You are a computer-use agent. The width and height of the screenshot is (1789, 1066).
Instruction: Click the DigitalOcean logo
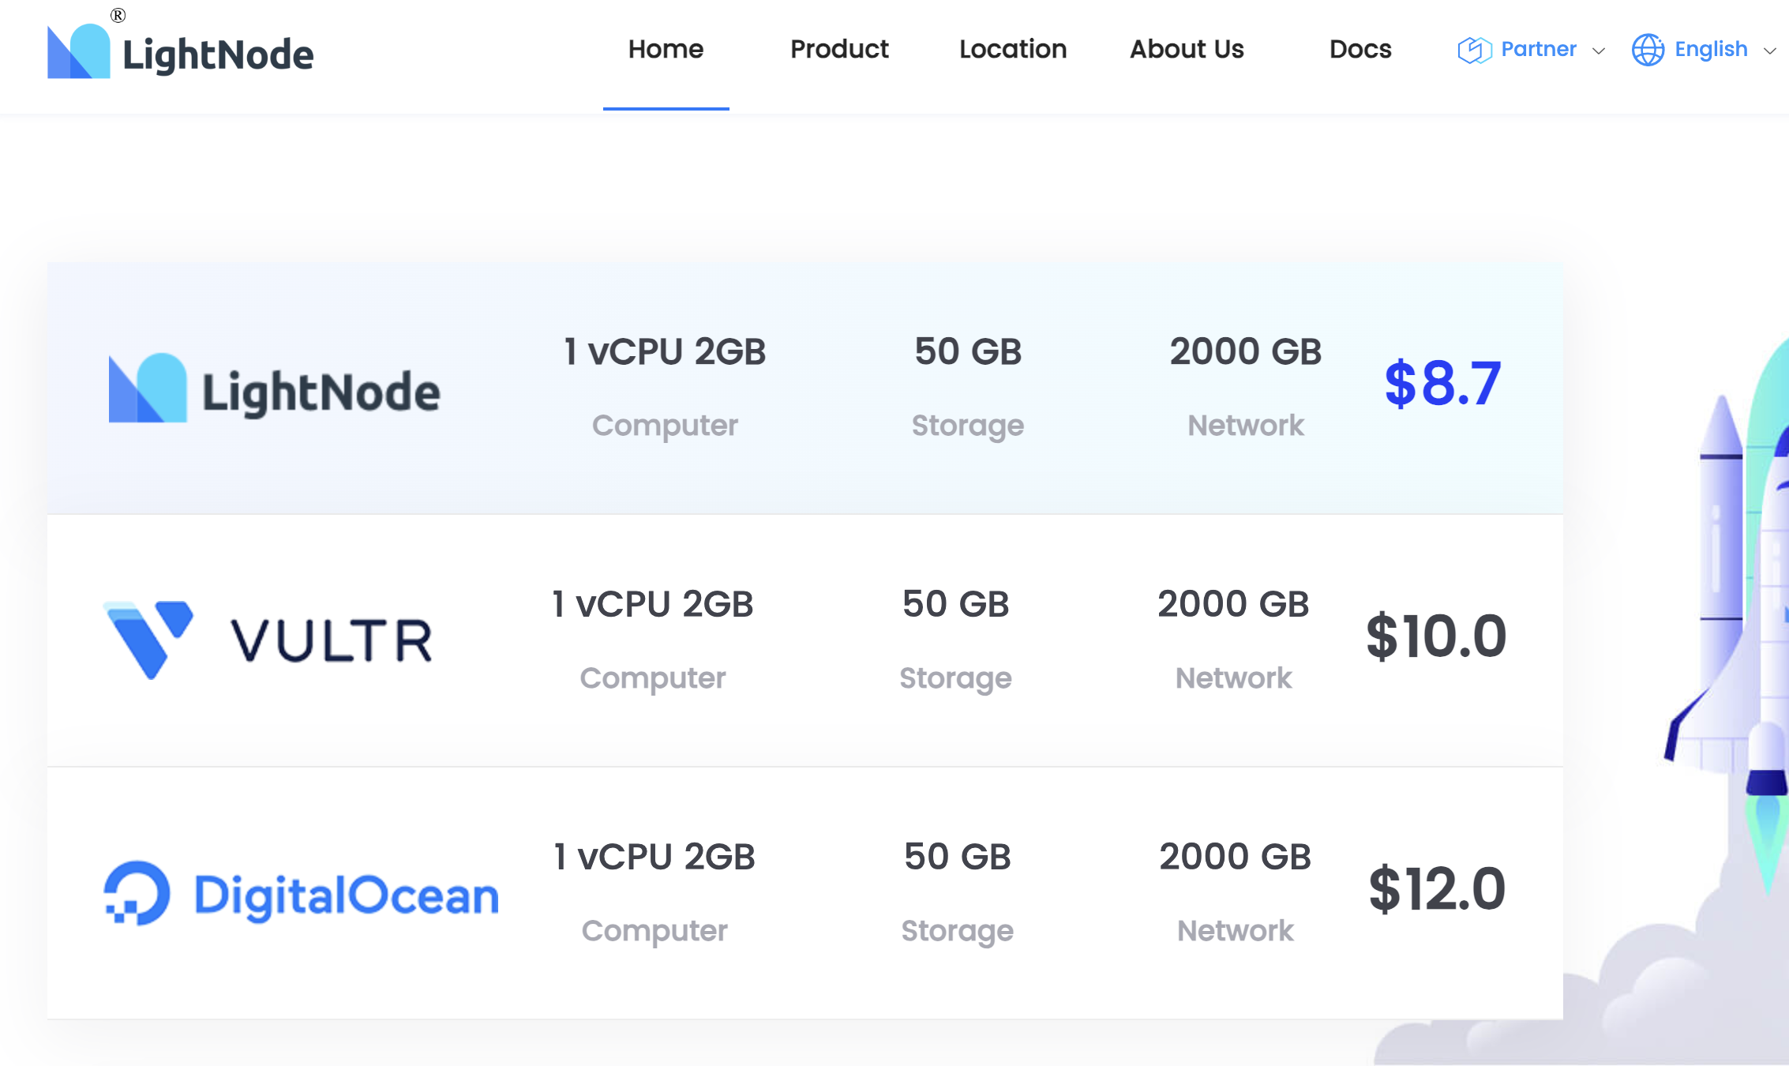pyautogui.click(x=302, y=894)
